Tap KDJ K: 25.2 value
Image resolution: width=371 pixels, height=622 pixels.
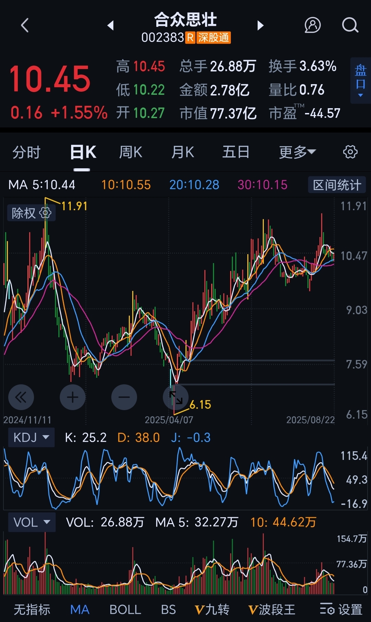coord(86,437)
